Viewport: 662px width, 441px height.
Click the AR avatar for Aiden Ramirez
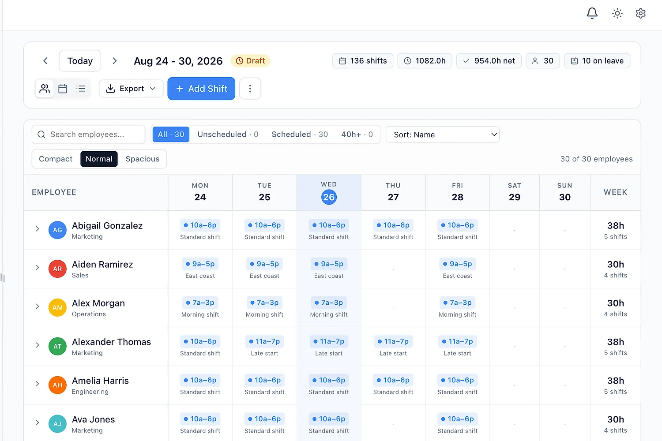pos(57,269)
